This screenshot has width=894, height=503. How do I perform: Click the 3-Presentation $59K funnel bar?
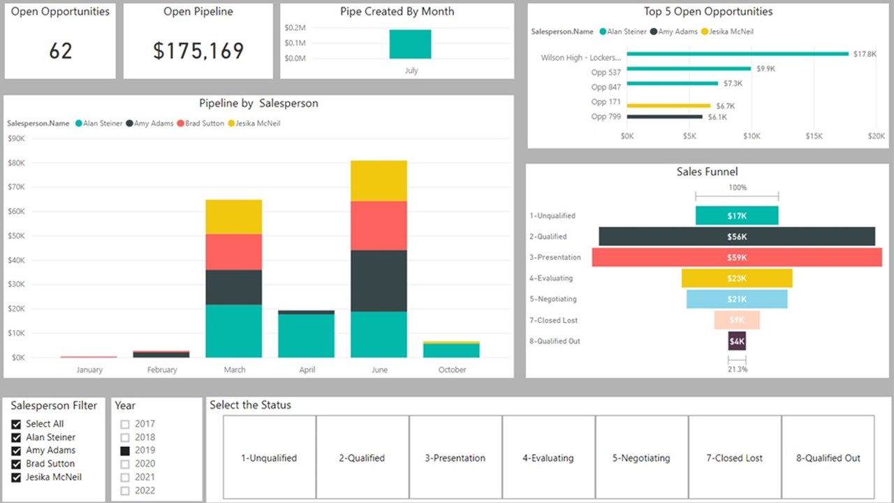(x=737, y=257)
